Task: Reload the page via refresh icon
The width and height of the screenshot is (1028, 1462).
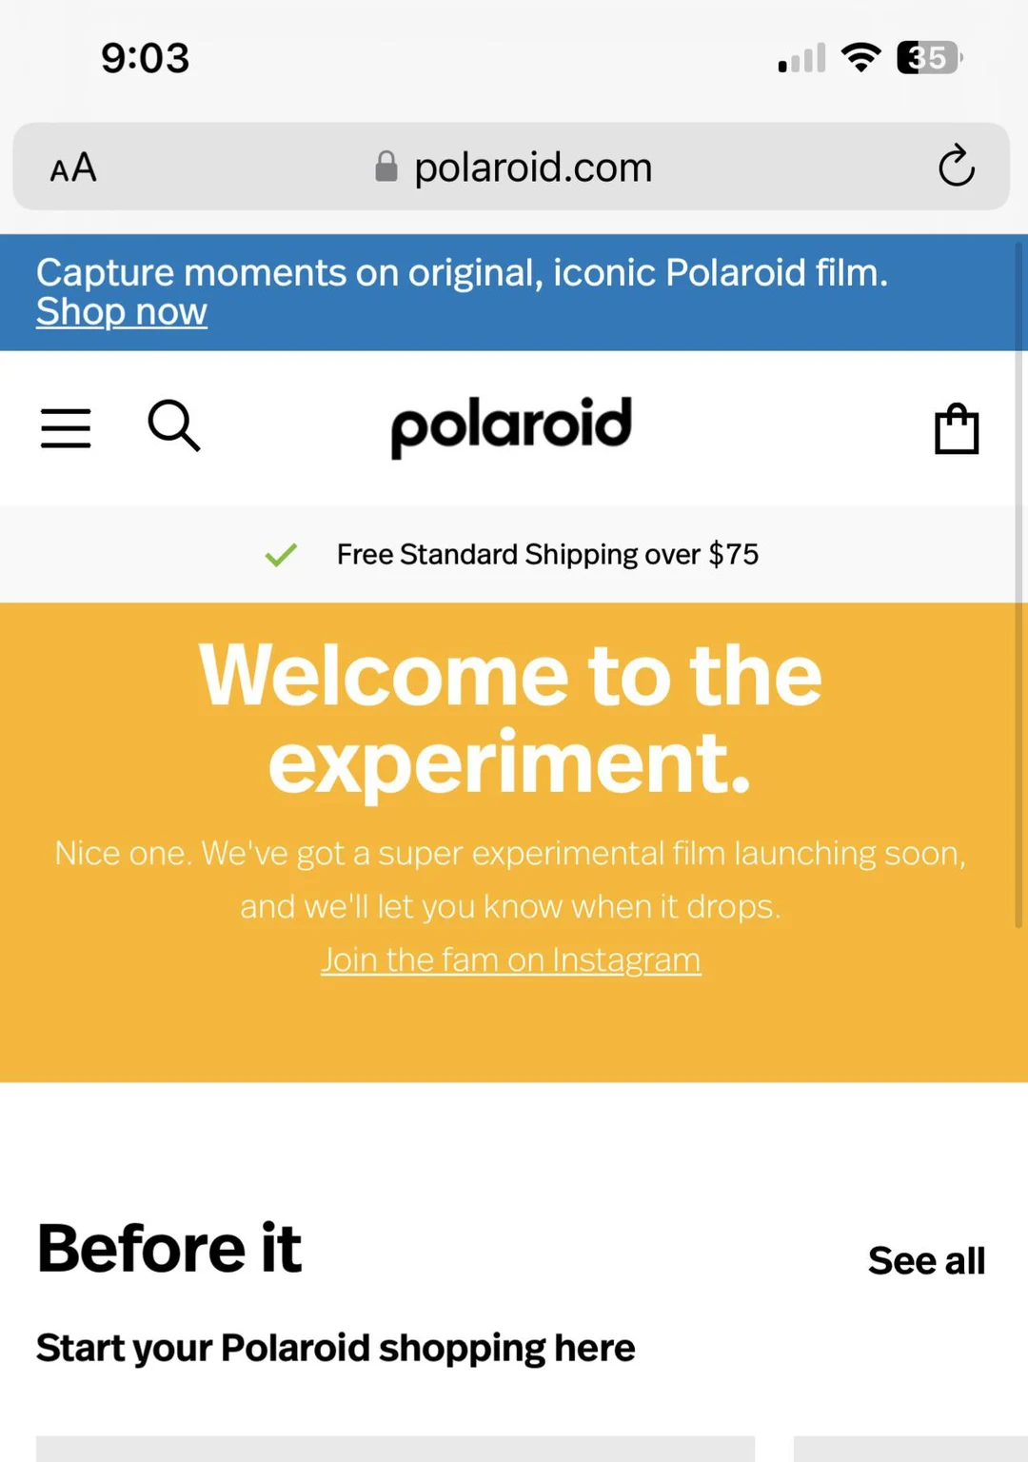Action: tap(957, 167)
